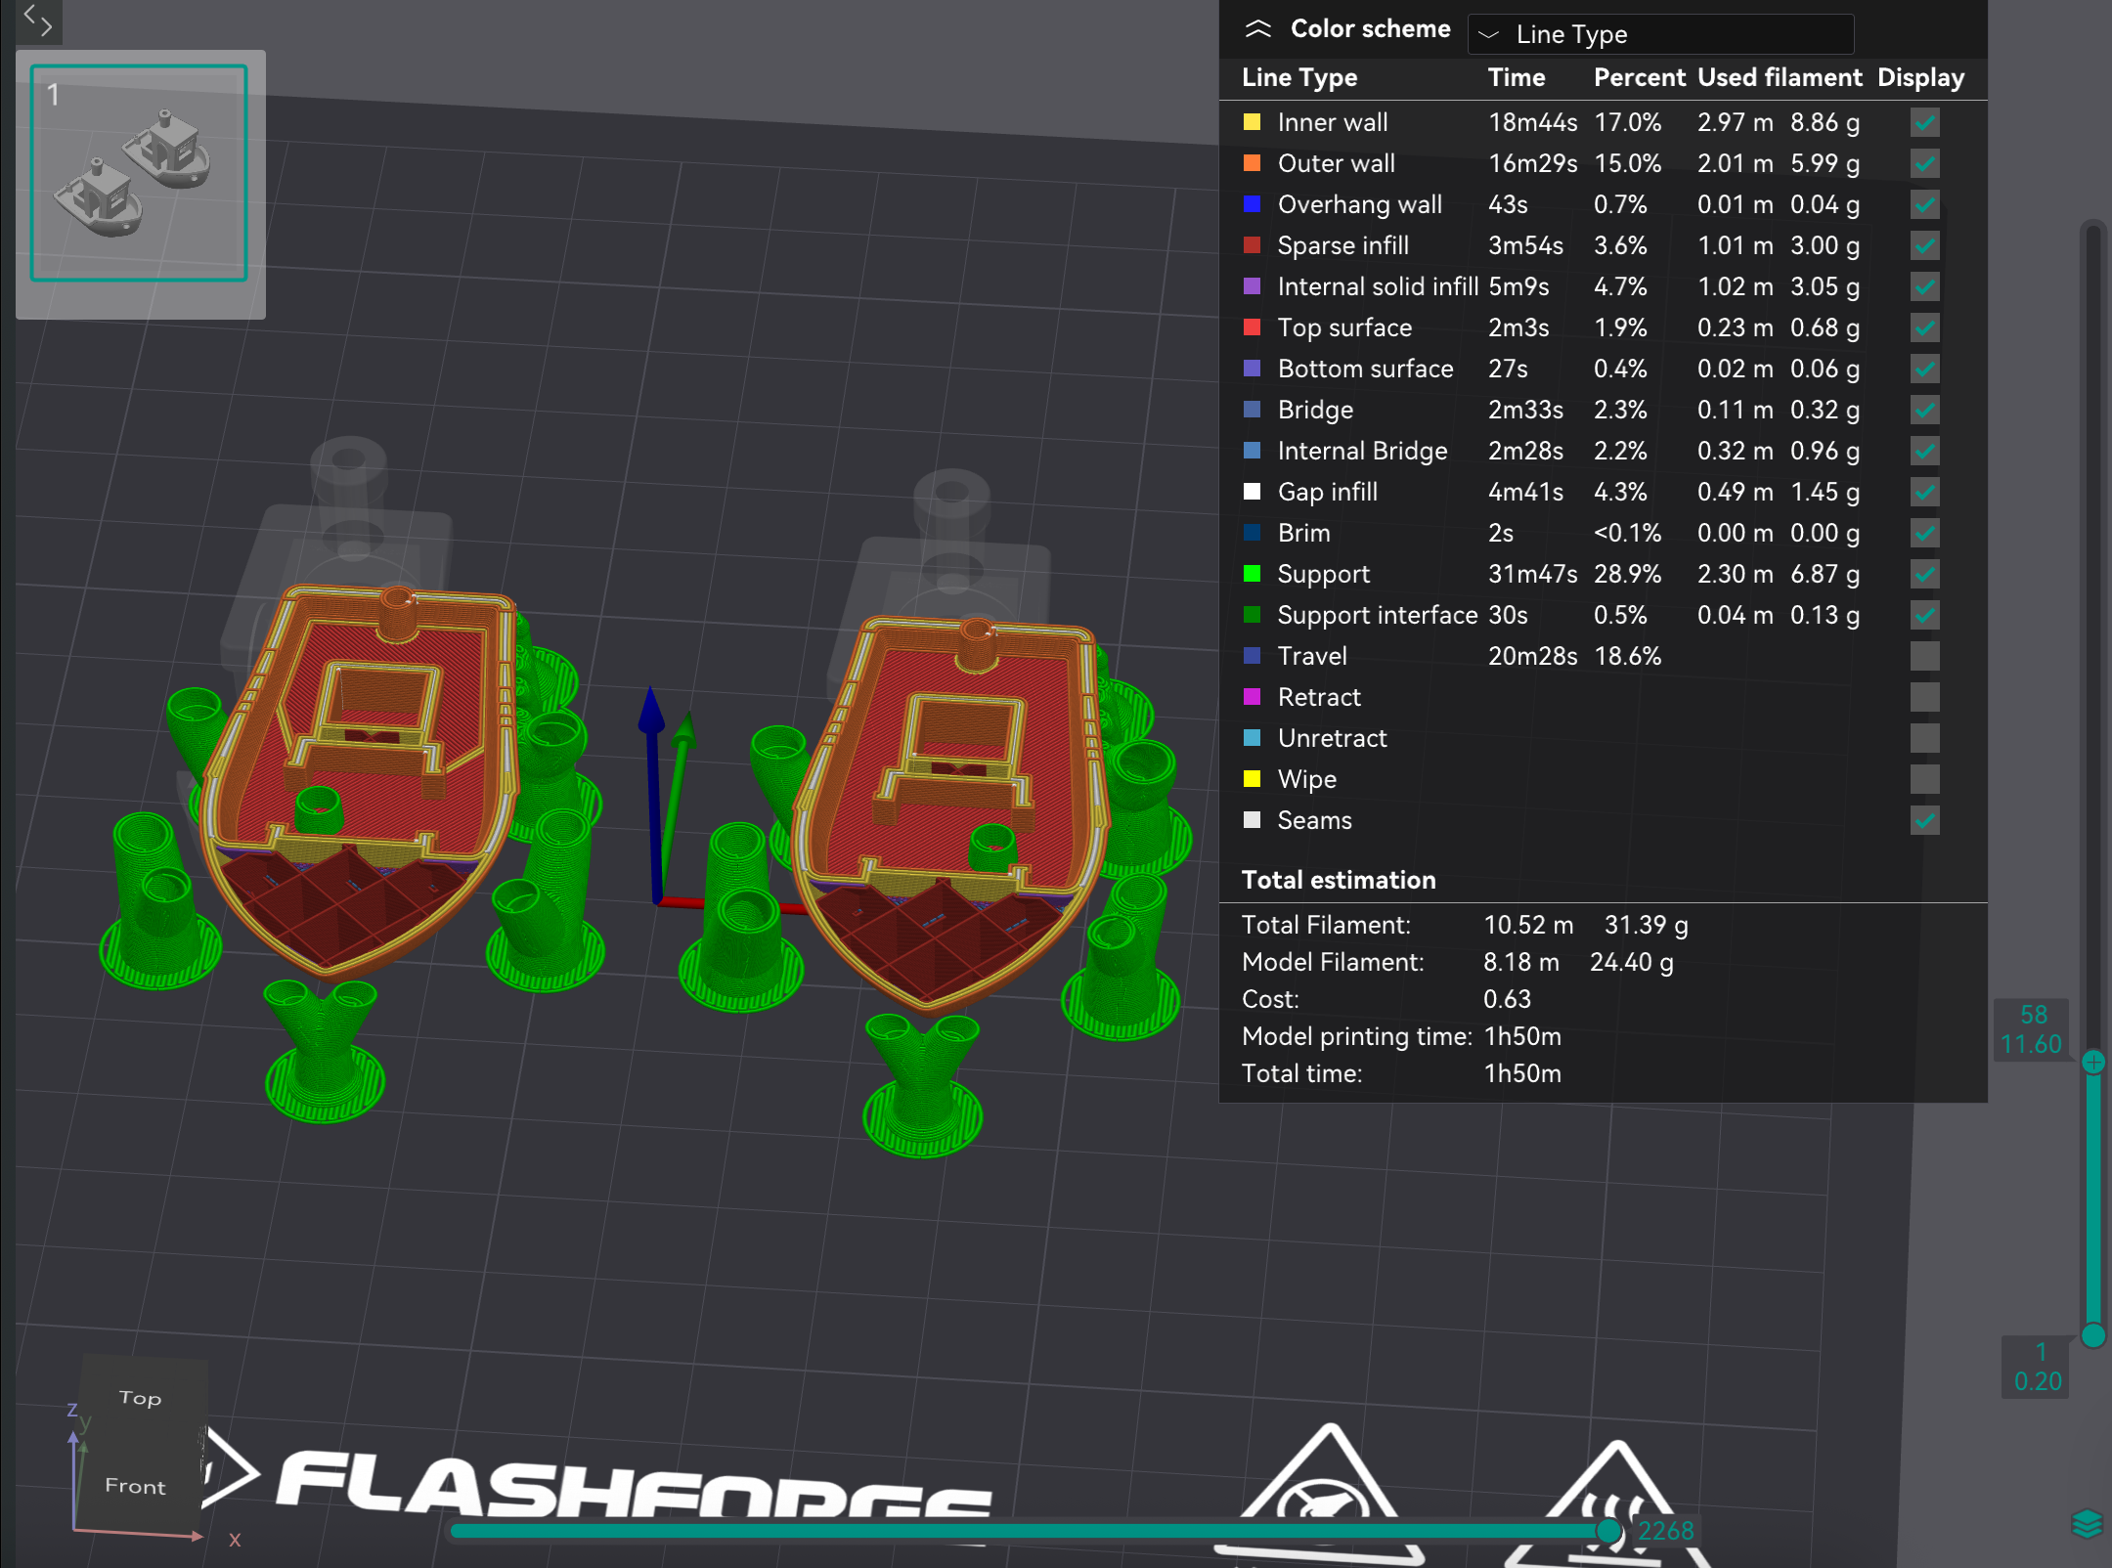Toggle Bridge display checkbox
Screen dimensions: 2112x1568
[1924, 410]
